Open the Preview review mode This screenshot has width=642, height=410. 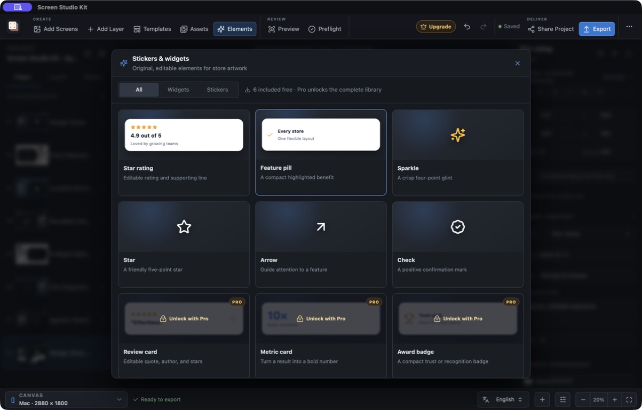[x=283, y=29]
